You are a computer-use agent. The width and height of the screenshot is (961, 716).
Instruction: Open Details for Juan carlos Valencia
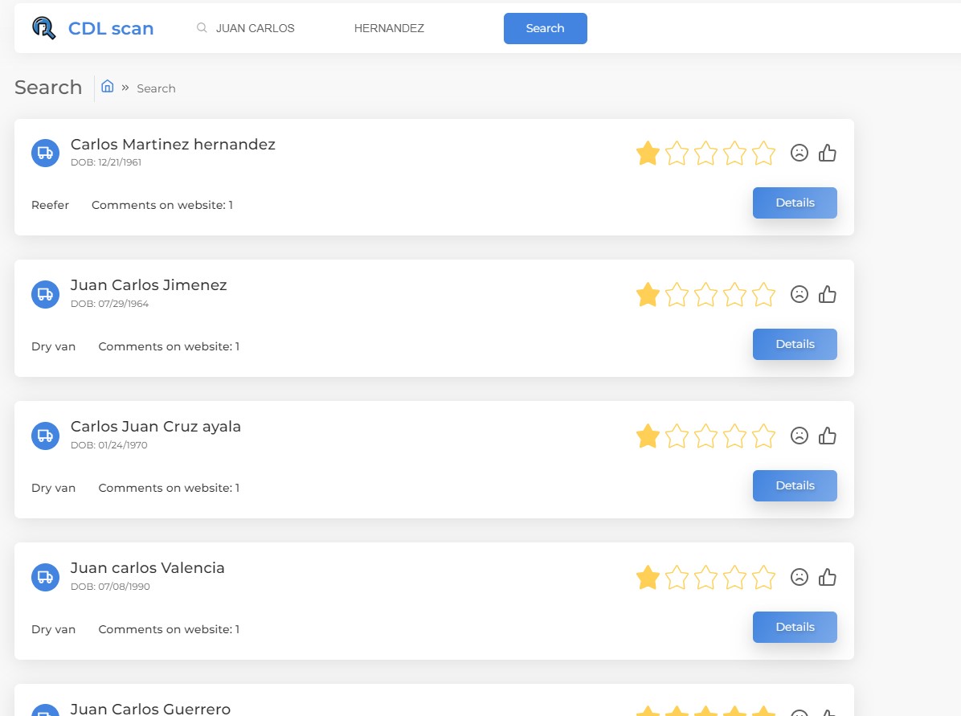(795, 627)
